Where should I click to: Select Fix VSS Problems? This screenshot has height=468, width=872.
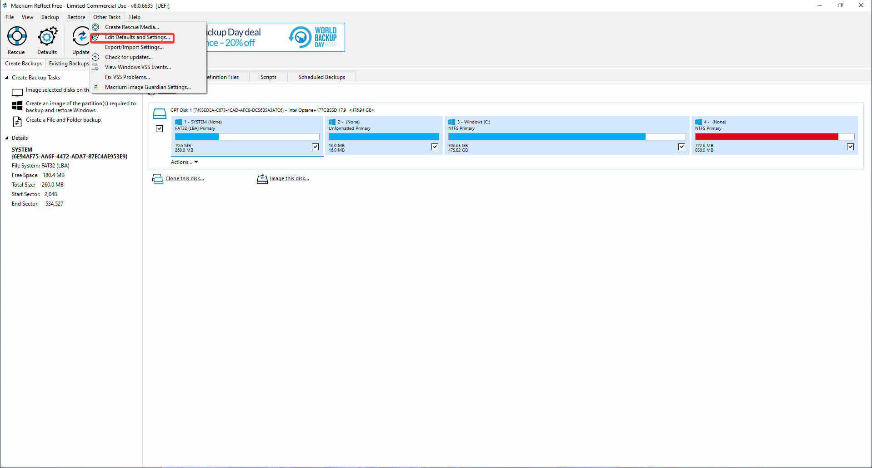[127, 77]
